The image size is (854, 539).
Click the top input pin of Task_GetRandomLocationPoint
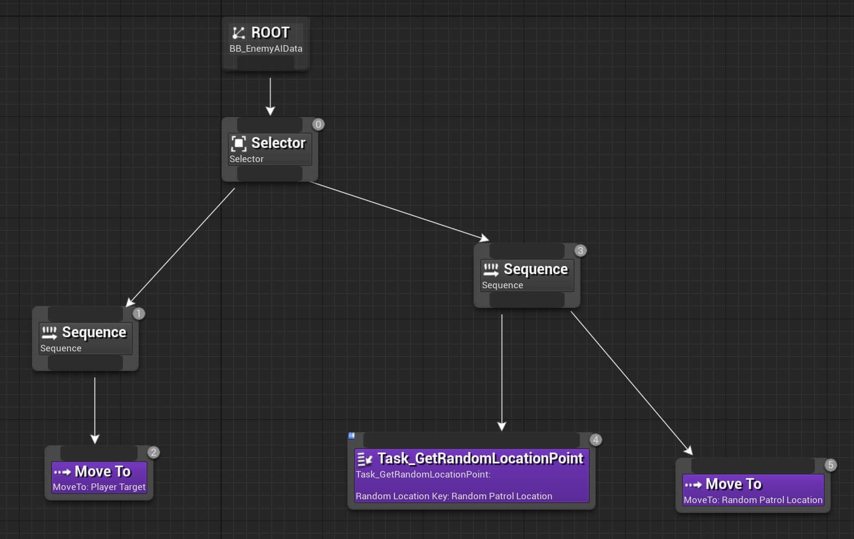472,440
